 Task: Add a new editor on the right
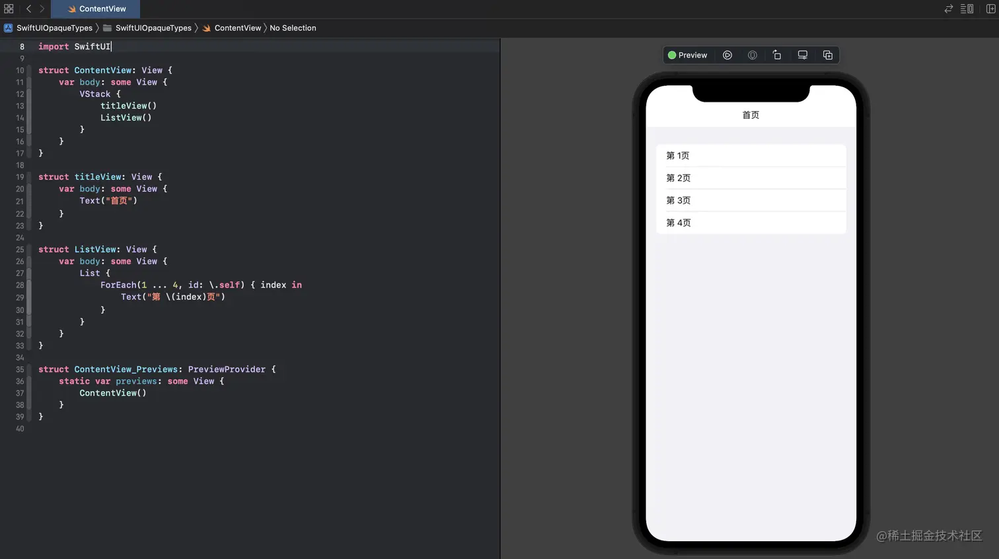pos(990,9)
